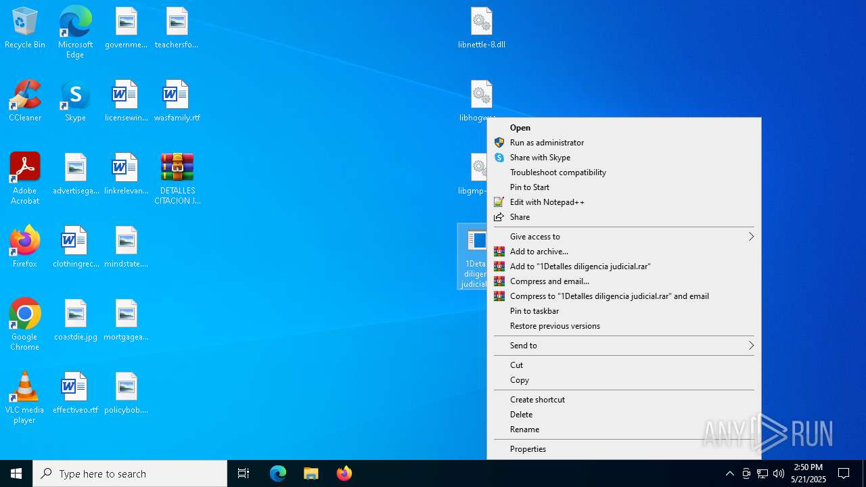Select the Skype desktop shortcut
The image size is (866, 487).
[75, 101]
